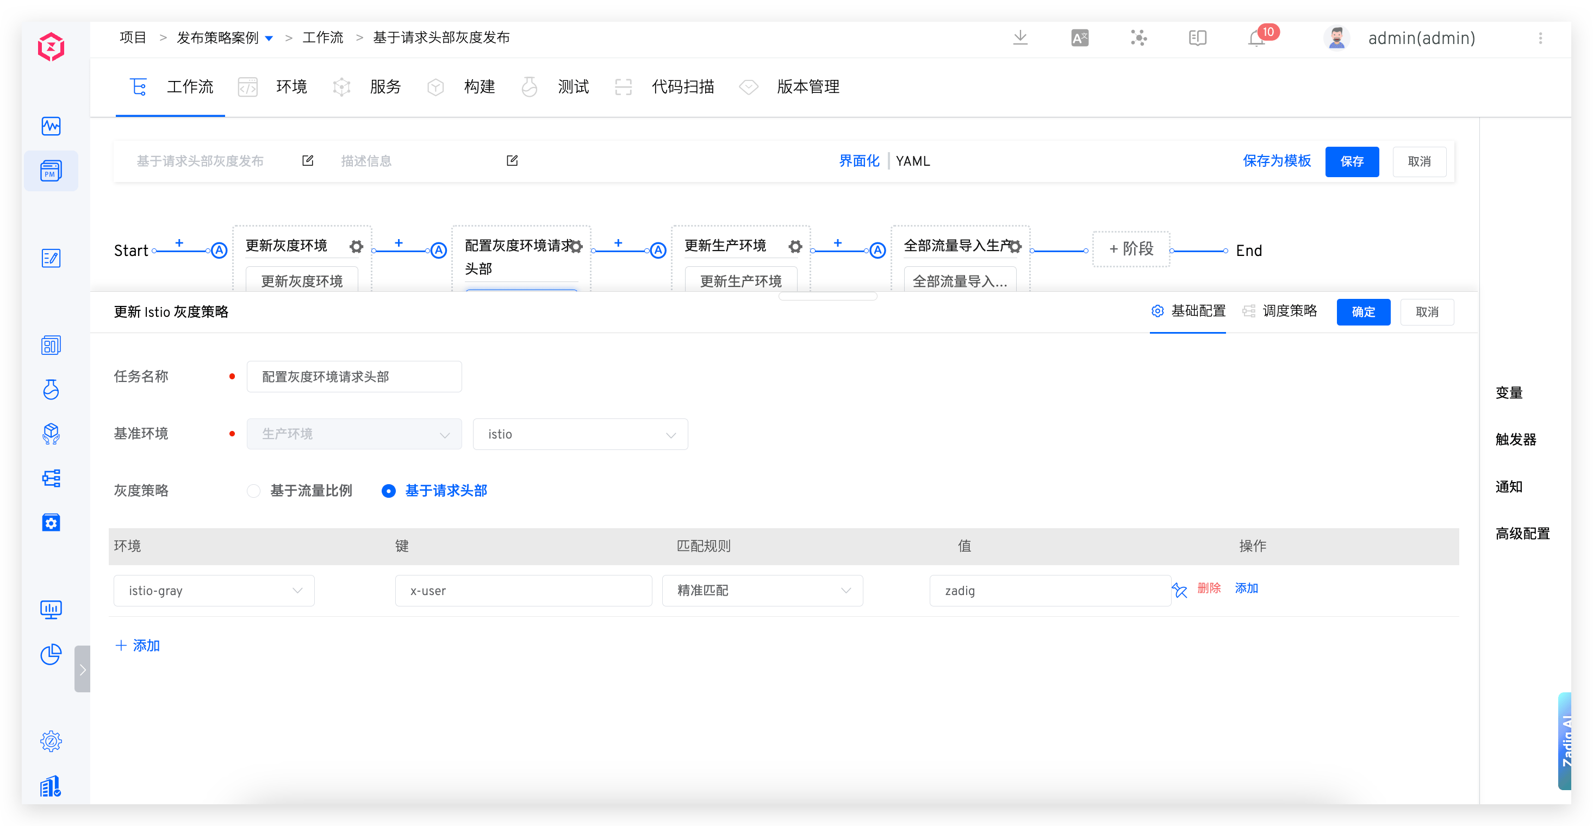Edit workflow name pencil icon
Screen dimensions: 1593x826
tap(307, 161)
